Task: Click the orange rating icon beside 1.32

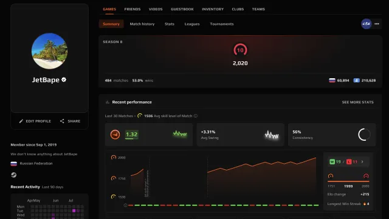Action: pyautogui.click(x=115, y=135)
